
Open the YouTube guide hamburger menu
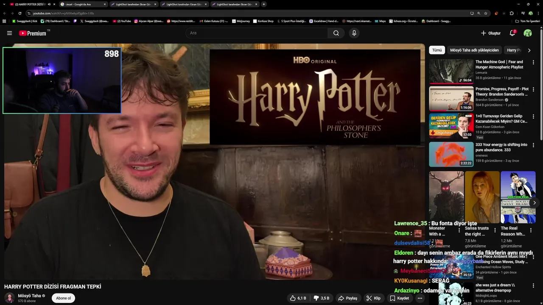(9, 33)
